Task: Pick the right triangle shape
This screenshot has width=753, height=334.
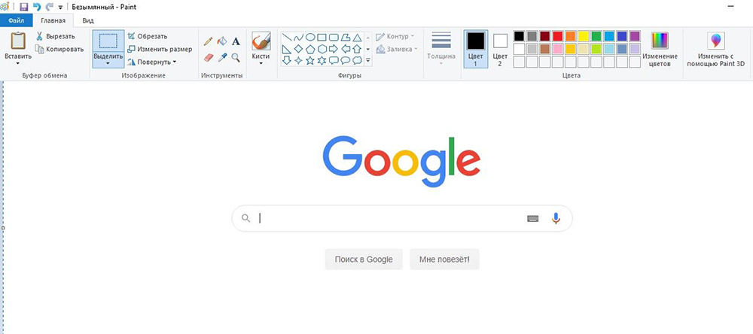Action: pos(287,49)
